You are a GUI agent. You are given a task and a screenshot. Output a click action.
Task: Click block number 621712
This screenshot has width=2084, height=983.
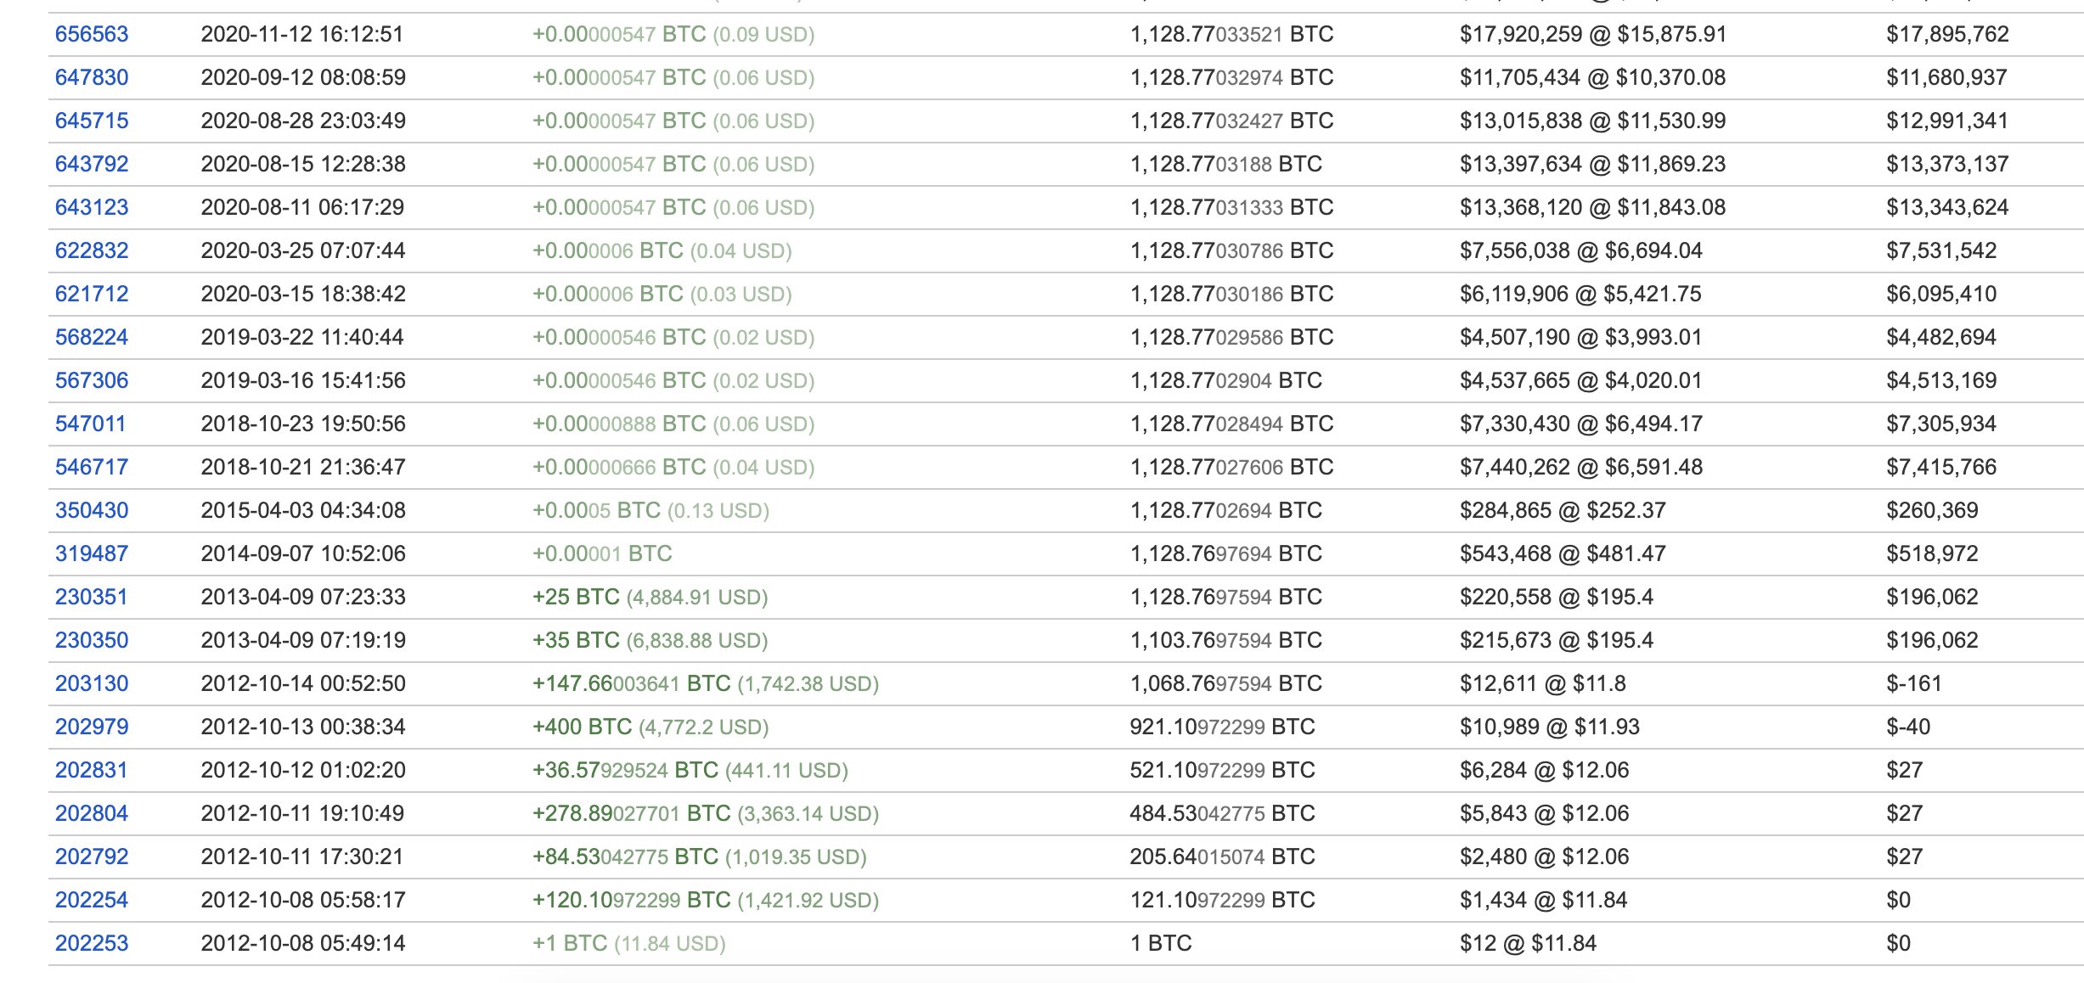click(92, 295)
